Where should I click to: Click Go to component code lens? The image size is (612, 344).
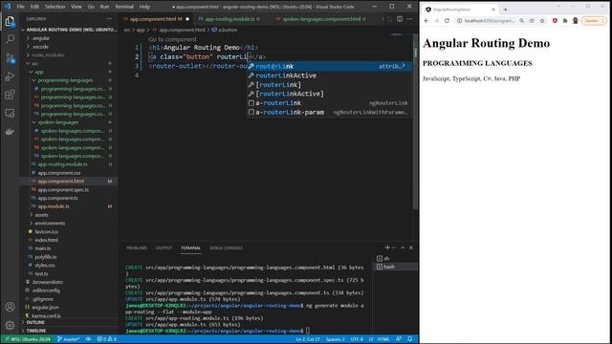pyautogui.click(x=172, y=39)
